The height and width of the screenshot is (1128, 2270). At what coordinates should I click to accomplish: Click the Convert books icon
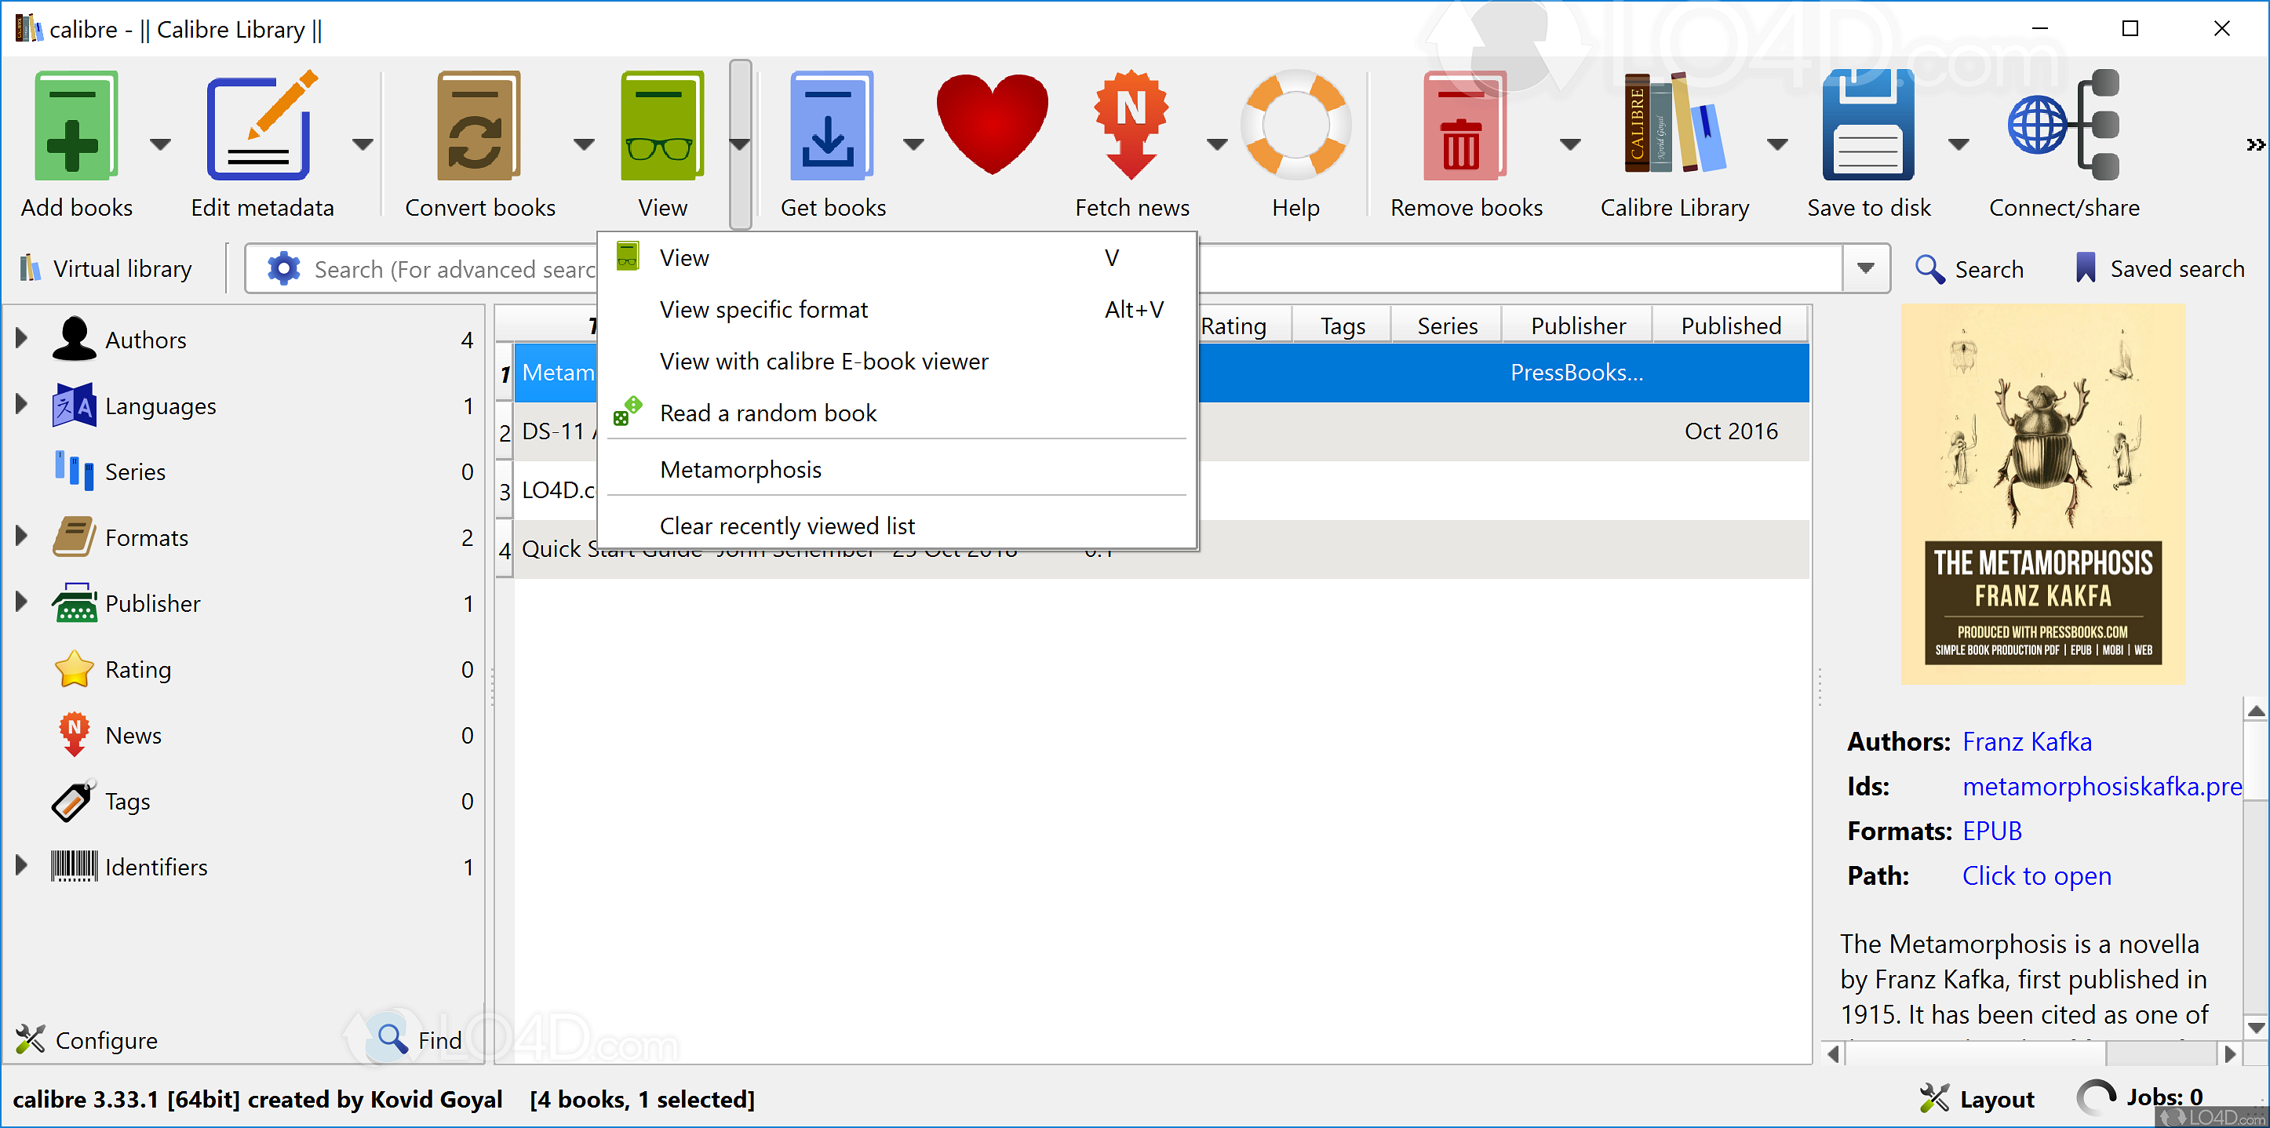[479, 128]
